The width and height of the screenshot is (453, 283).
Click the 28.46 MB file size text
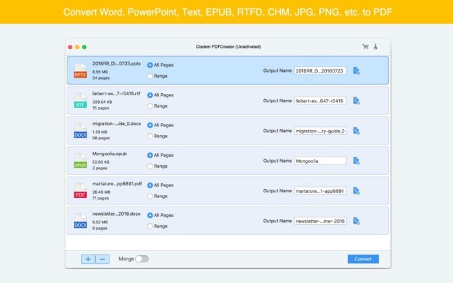[101, 192]
